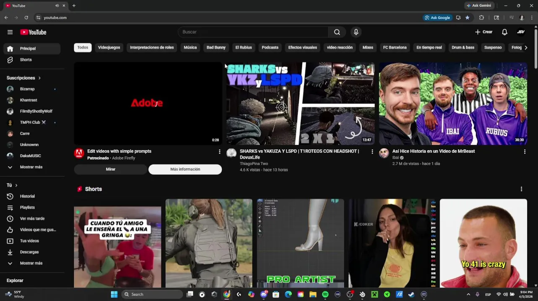
Task: Bookmark the page with the star icon
Action: pos(467,18)
